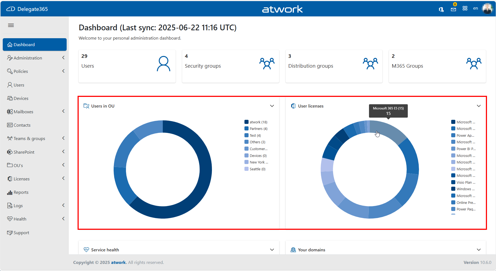Click the mail icon with zero badge

(453, 9)
